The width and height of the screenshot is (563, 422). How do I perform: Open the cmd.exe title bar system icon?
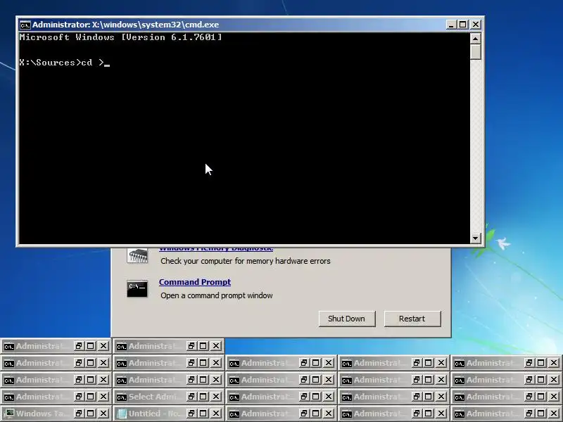pyautogui.click(x=25, y=25)
